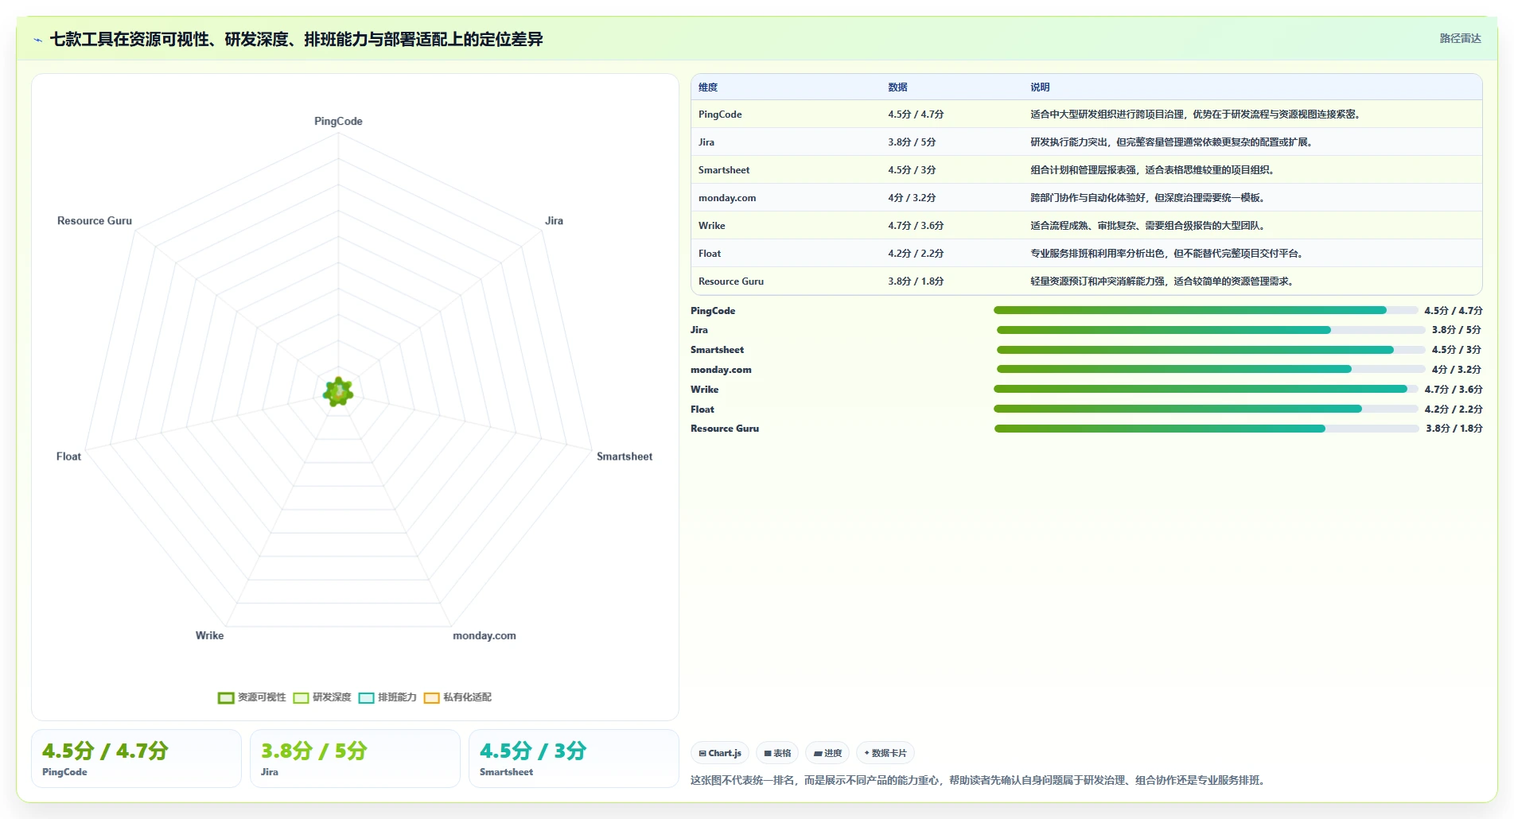Click the PingCode progress bar
1514x819 pixels.
pyautogui.click(x=1205, y=310)
